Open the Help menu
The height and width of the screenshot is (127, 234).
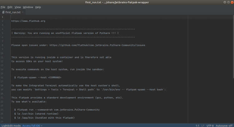(38, 7)
